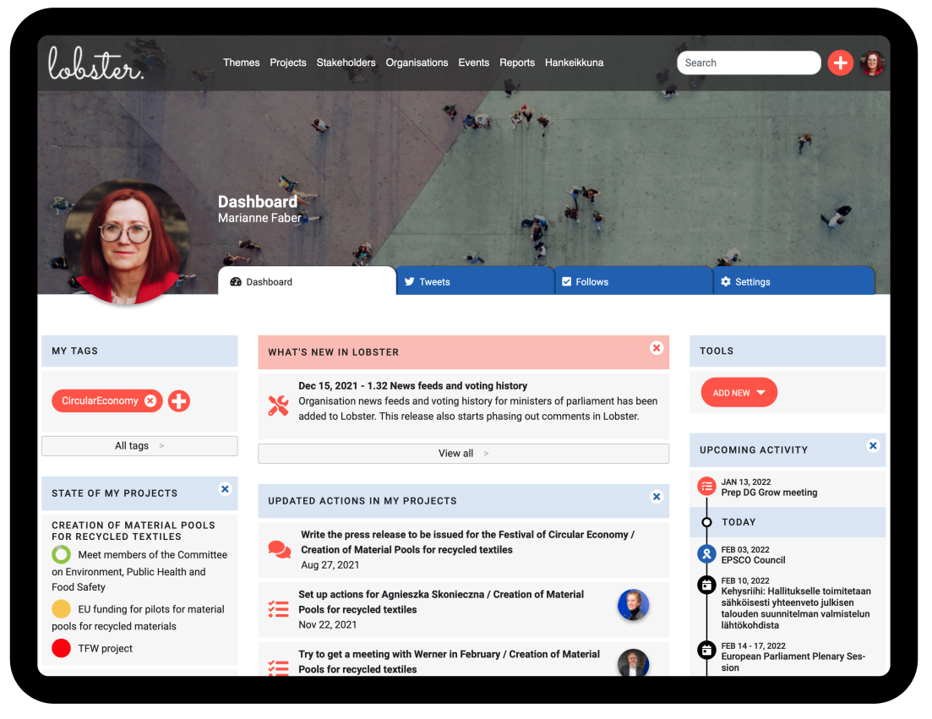Open the Kehysriihi event entry

point(796,608)
